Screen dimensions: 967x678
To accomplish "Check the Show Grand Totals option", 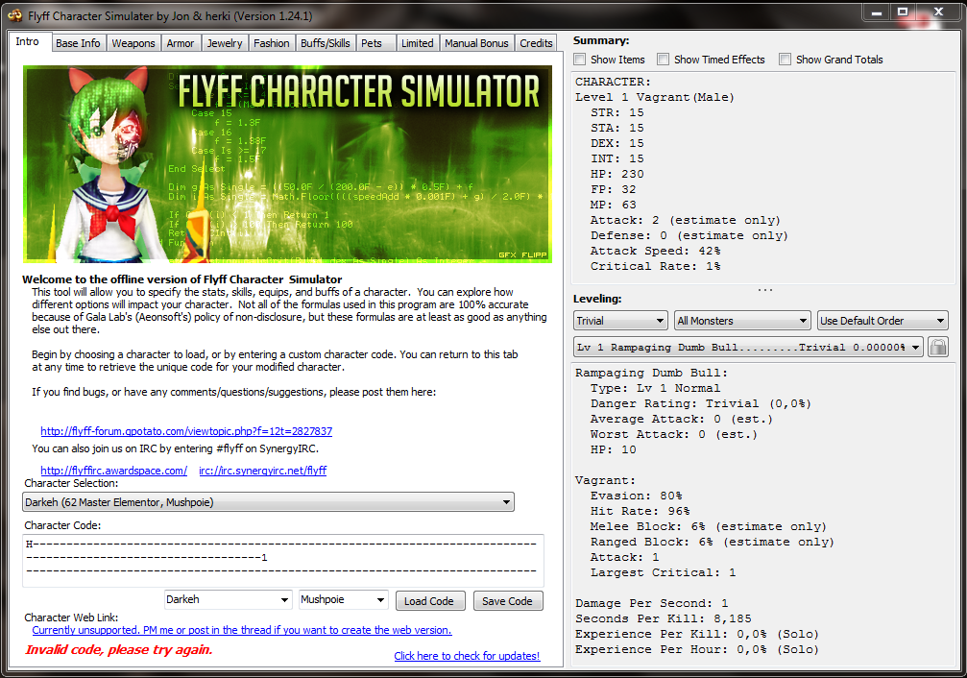I will [786, 60].
